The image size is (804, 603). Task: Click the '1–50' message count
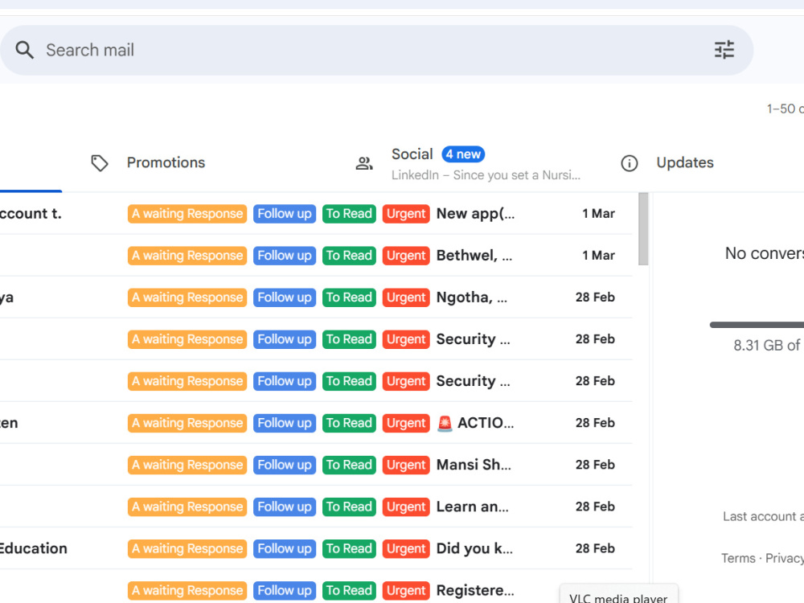point(781,109)
